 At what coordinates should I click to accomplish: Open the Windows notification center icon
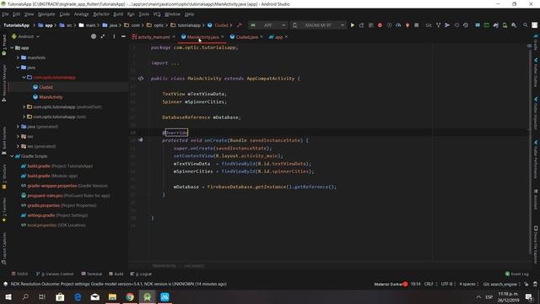click(529, 297)
